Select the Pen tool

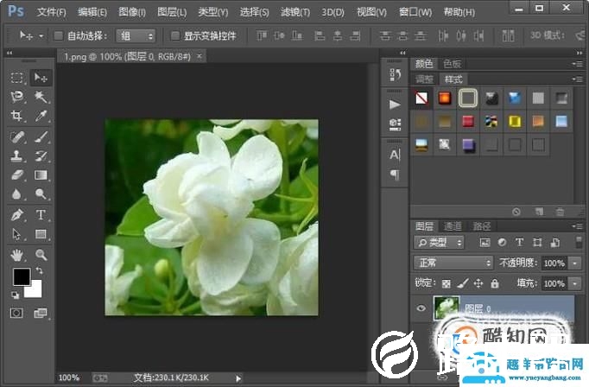tap(17, 215)
